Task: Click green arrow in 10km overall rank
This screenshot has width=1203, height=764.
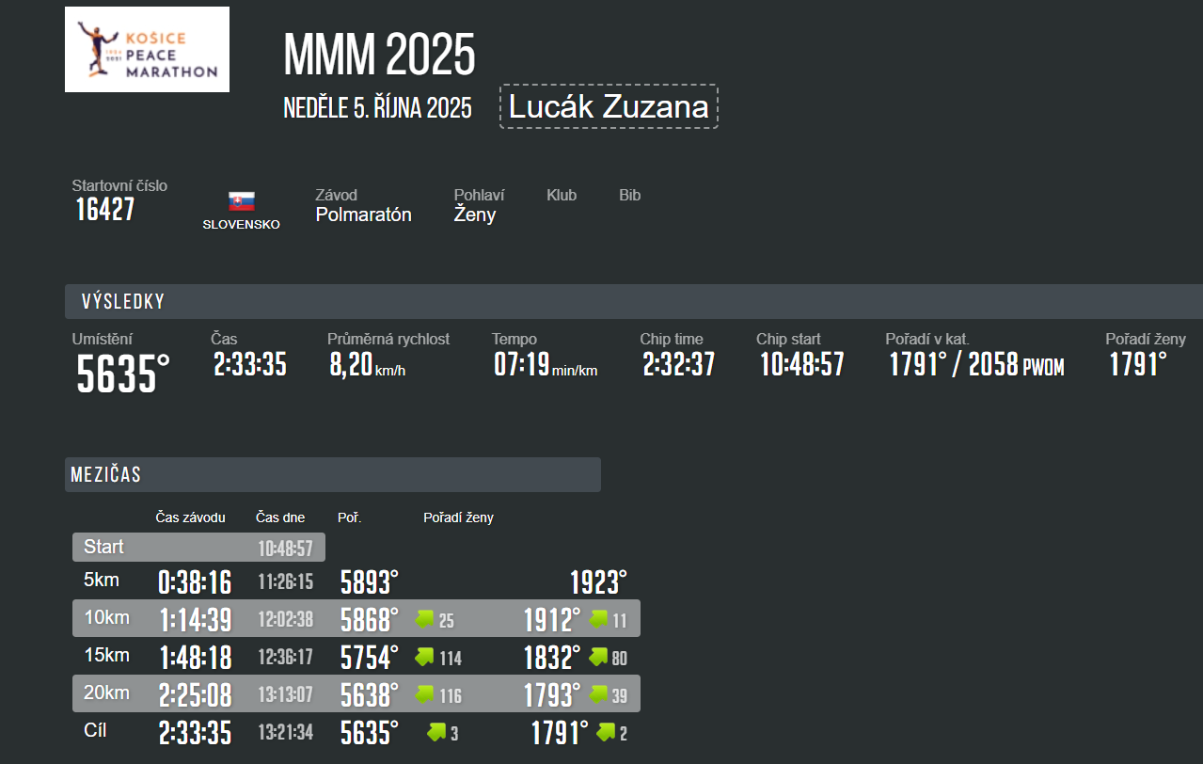Action: coord(424,619)
